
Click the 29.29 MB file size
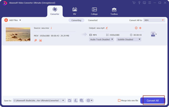click(65, 36)
